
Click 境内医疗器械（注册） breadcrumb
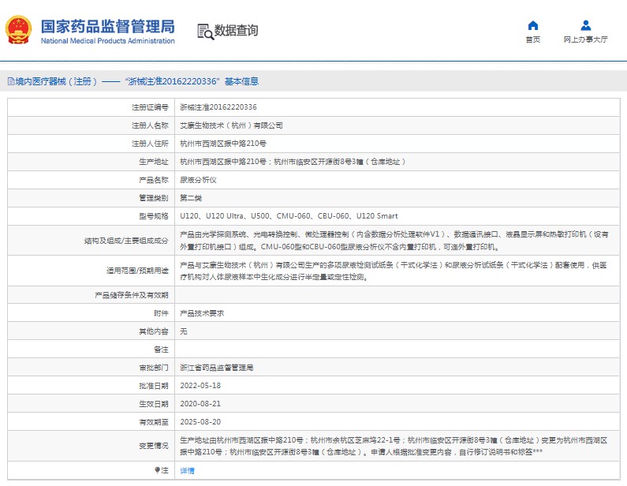[56, 81]
